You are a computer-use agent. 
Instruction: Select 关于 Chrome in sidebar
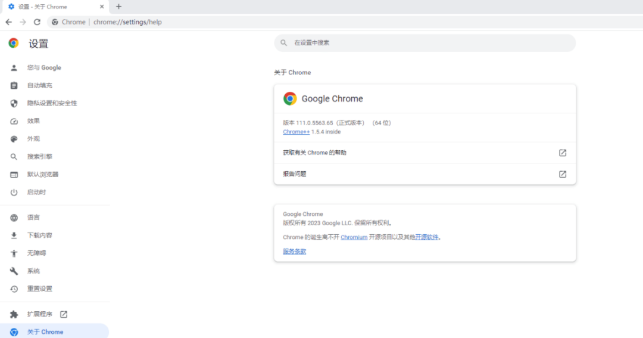coord(55,332)
